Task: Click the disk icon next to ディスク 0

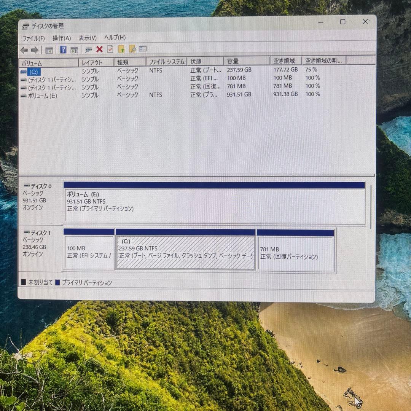Action: click(x=27, y=186)
